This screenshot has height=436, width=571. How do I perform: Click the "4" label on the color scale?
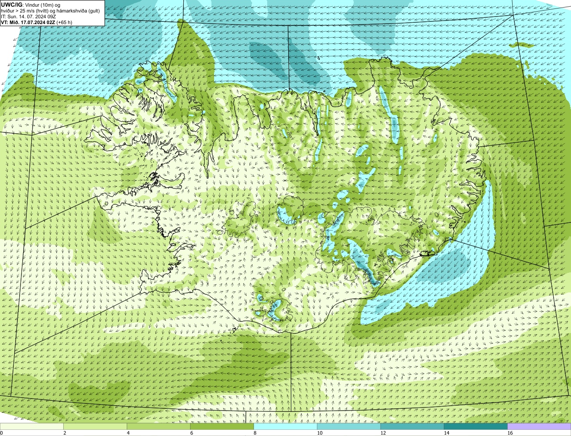pyautogui.click(x=128, y=433)
